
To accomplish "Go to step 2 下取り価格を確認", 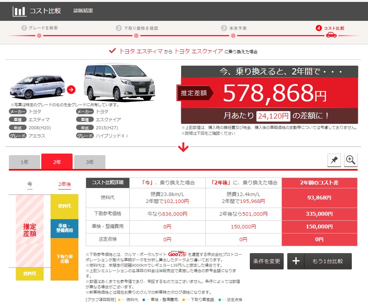I will 137,28.
